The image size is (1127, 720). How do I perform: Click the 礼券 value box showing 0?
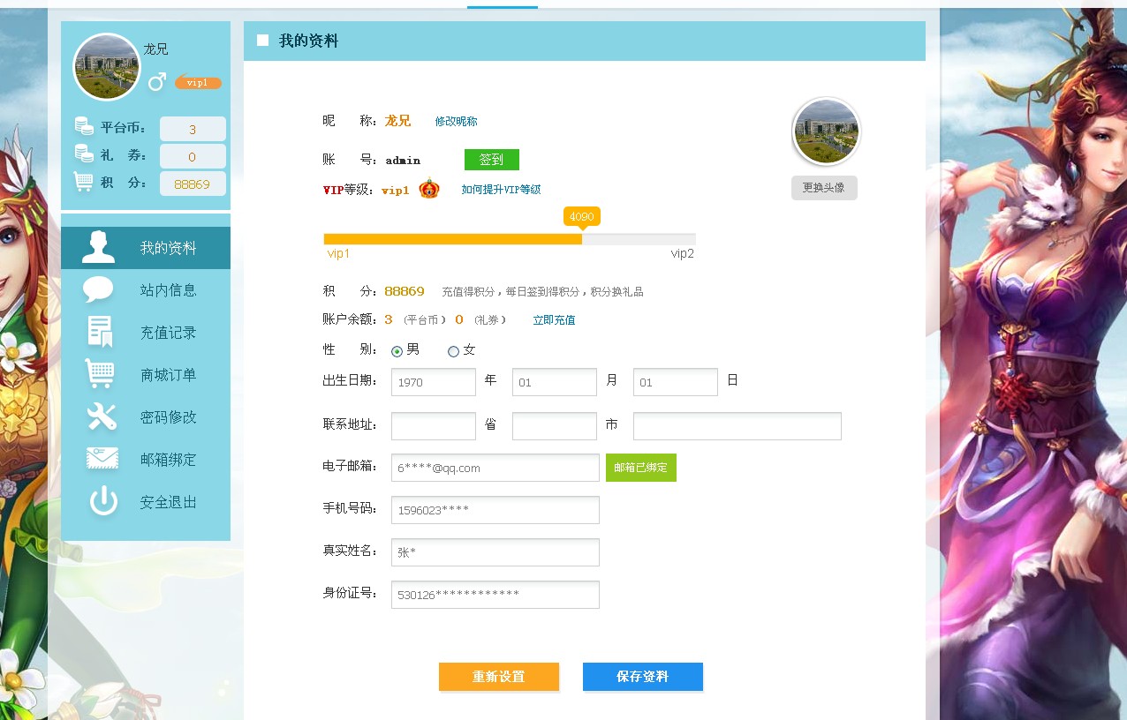tap(193, 156)
